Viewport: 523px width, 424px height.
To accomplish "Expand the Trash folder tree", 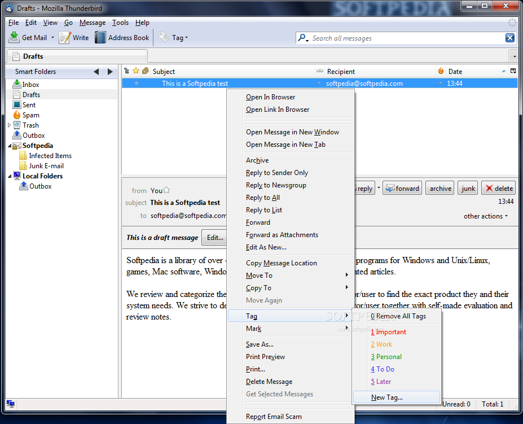I will [9, 125].
